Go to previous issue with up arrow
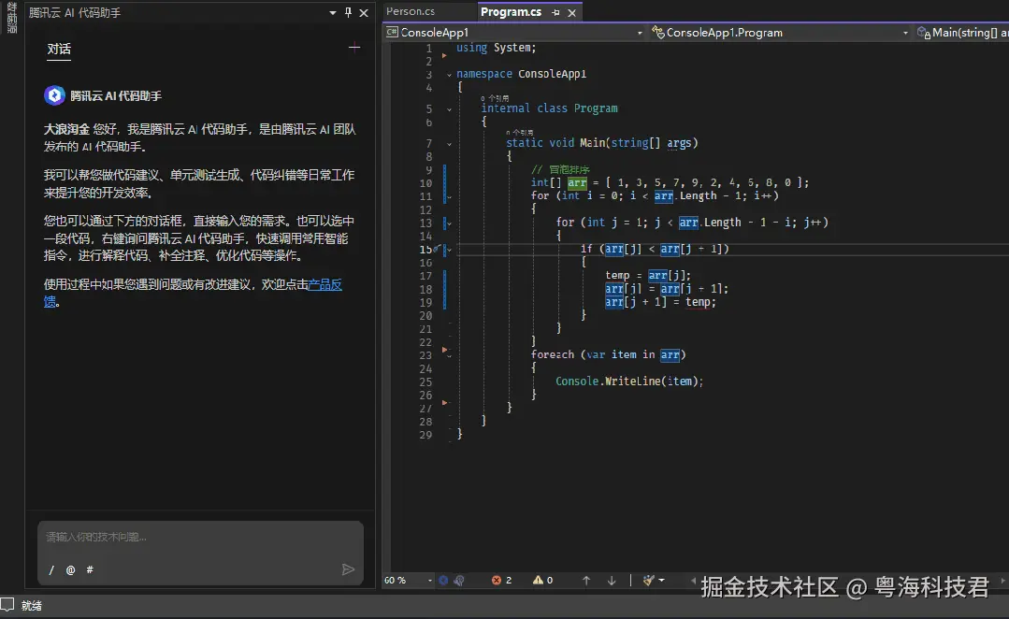Screen dimensions: 1009x619 click(x=586, y=581)
